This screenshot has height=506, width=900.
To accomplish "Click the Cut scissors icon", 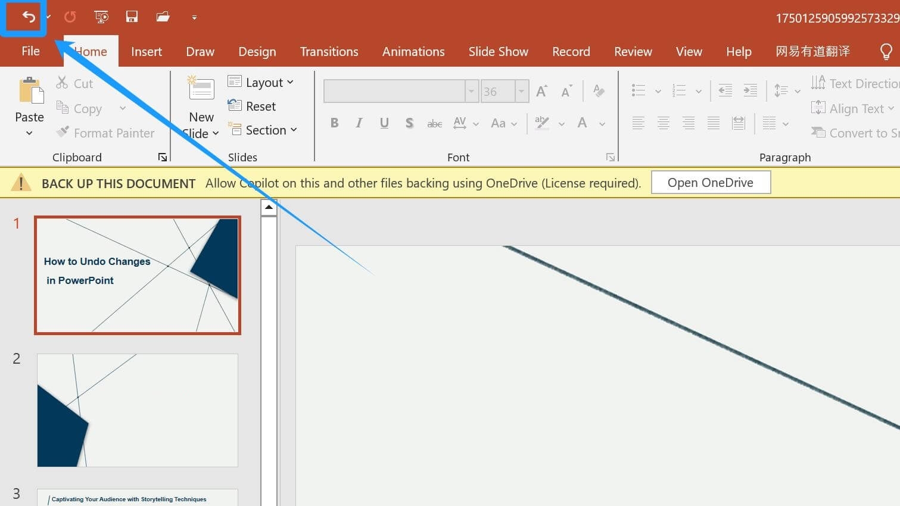I will tap(62, 83).
